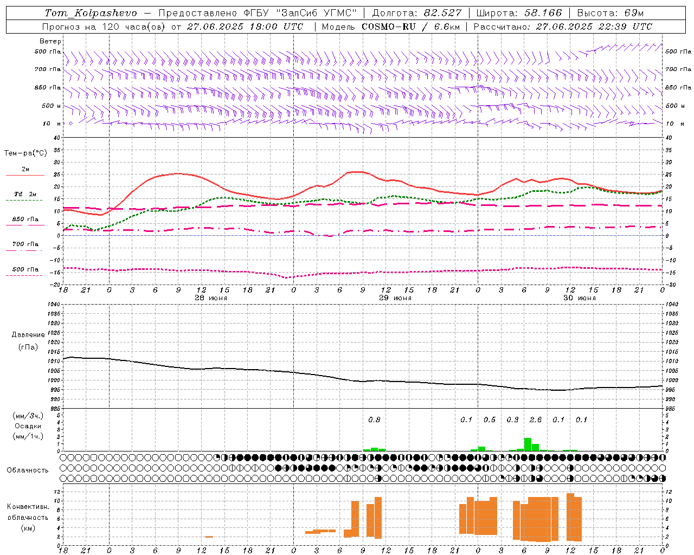Click 'Прогноз на 120 часа(ов)' forecast text
The height and width of the screenshot is (555, 694).
pos(104,27)
